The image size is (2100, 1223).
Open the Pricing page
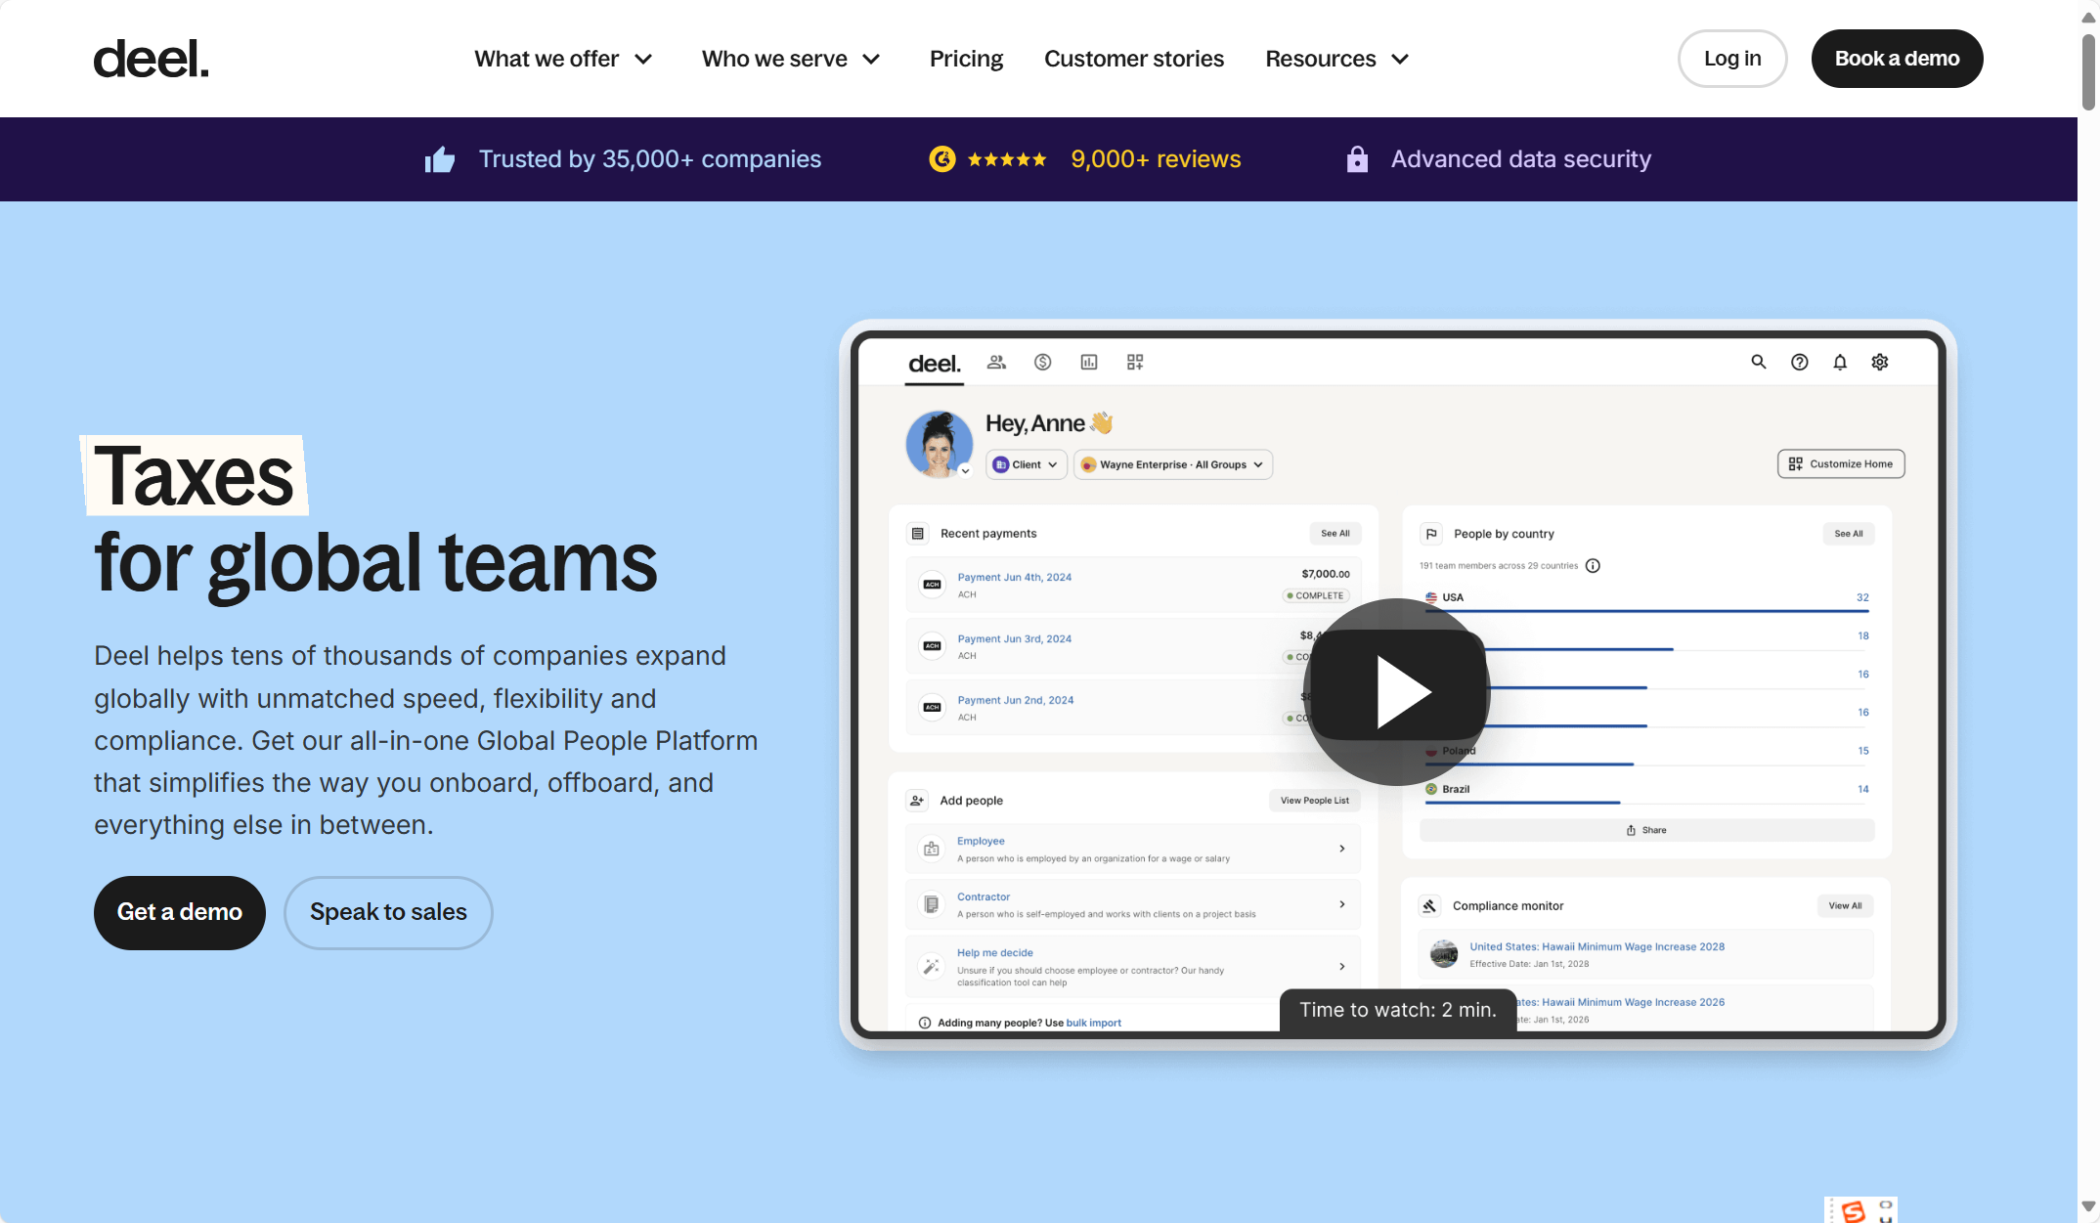coord(966,59)
